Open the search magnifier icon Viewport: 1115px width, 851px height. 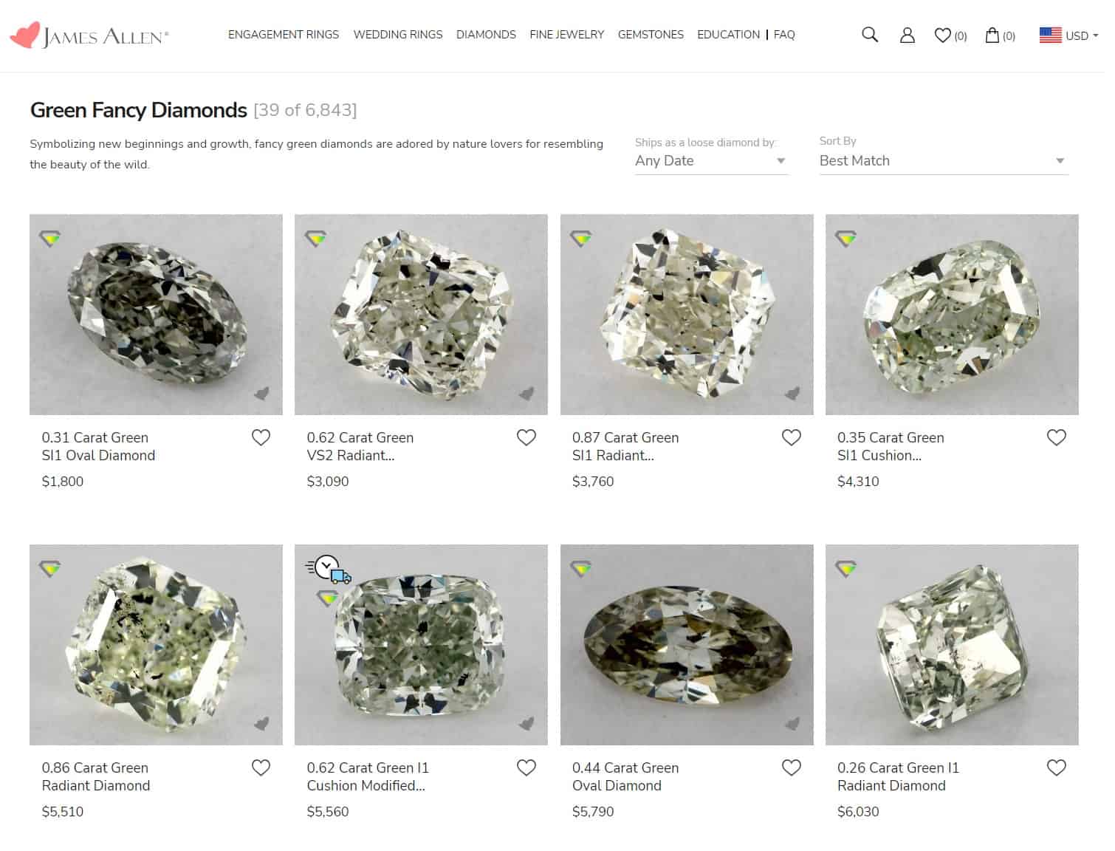(869, 35)
